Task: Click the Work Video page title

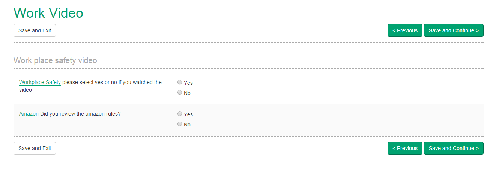Action: tap(48, 13)
